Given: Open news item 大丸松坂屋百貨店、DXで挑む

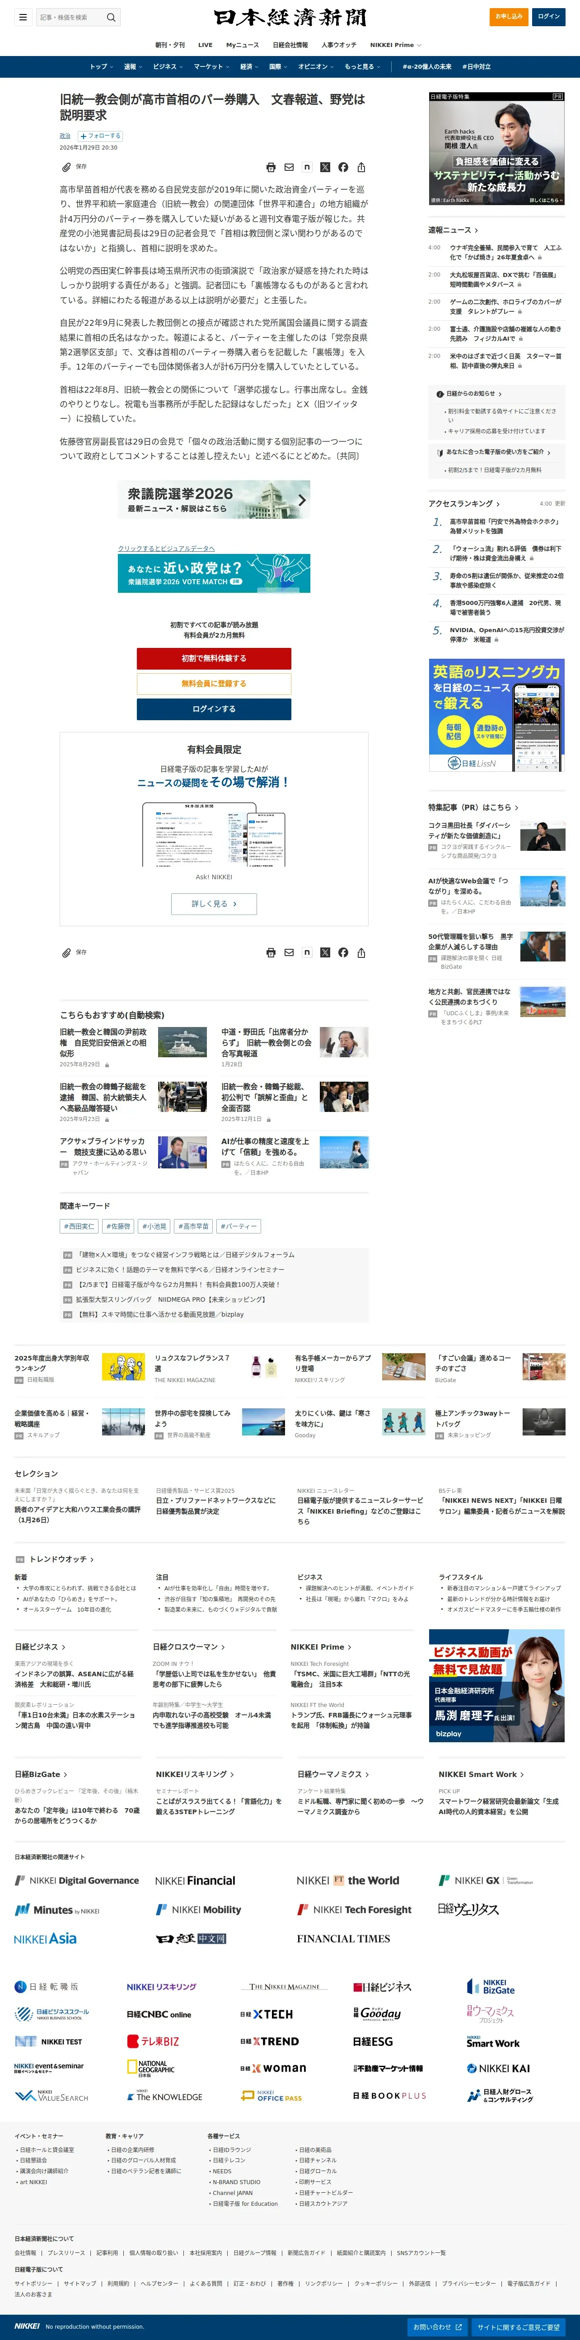Looking at the screenshot, I should 505,279.
